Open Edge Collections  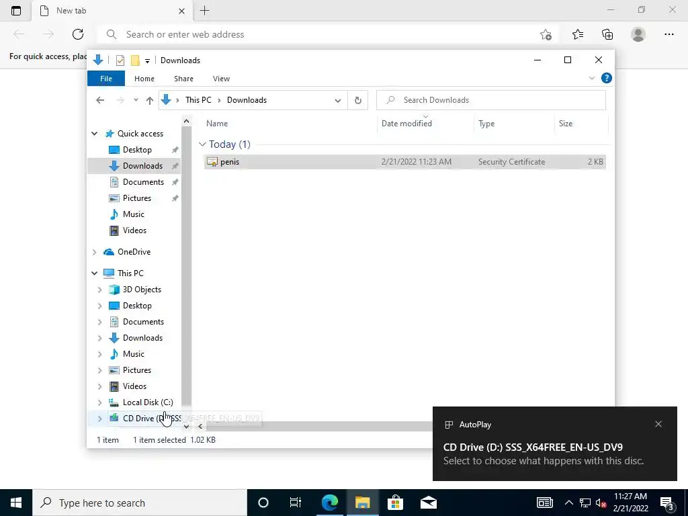[607, 34]
